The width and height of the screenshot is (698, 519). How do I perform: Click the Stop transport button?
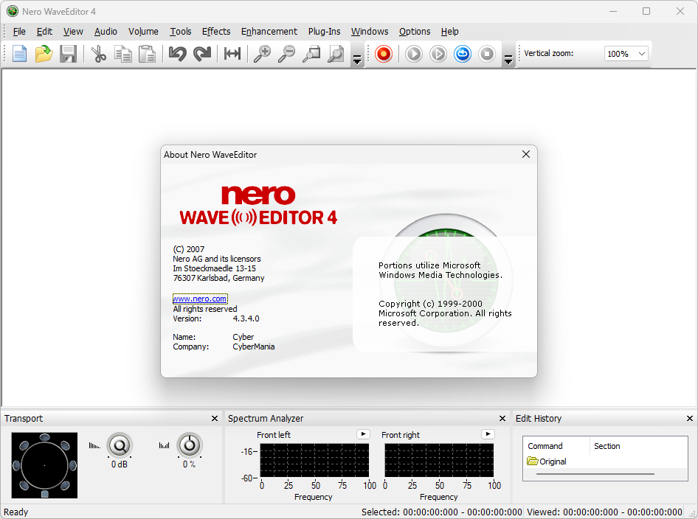coord(487,54)
